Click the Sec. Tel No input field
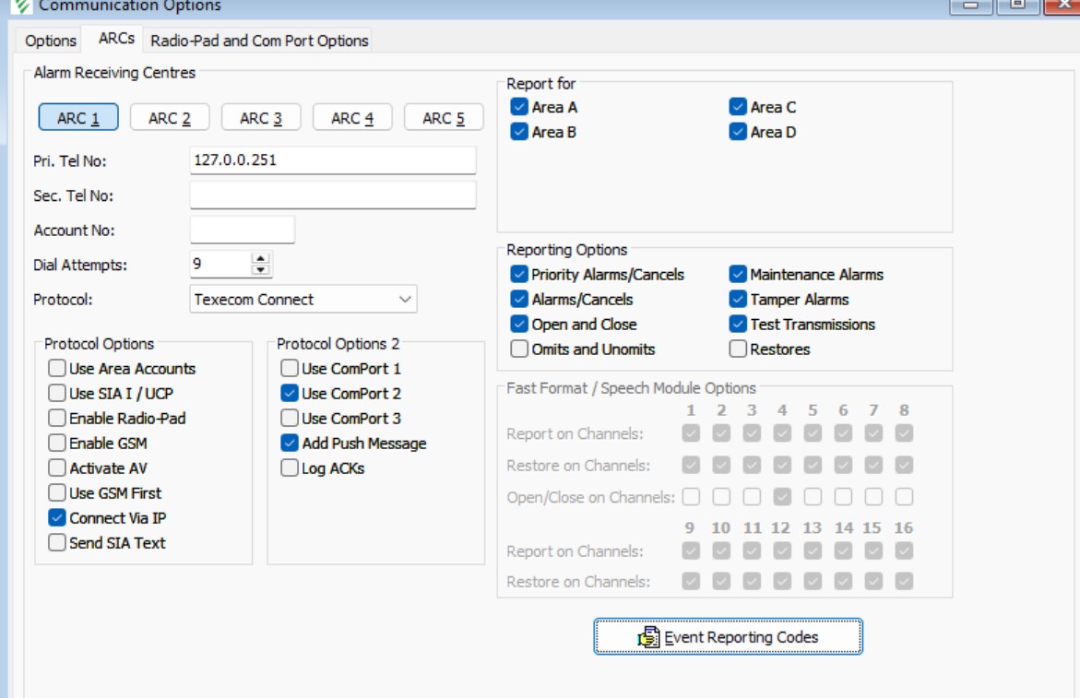Screen dimensions: 1080x698 click(x=332, y=195)
